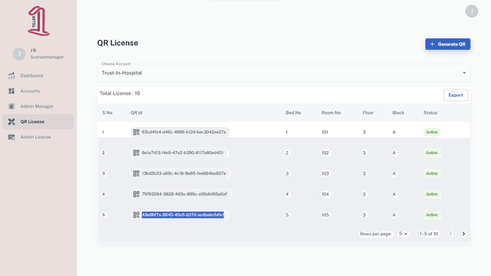This screenshot has width=491, height=276.
Task: Click the Active status badge in row 3
Action: click(431, 173)
